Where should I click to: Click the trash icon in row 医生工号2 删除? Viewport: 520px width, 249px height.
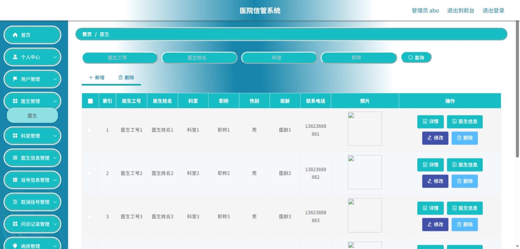point(459,181)
